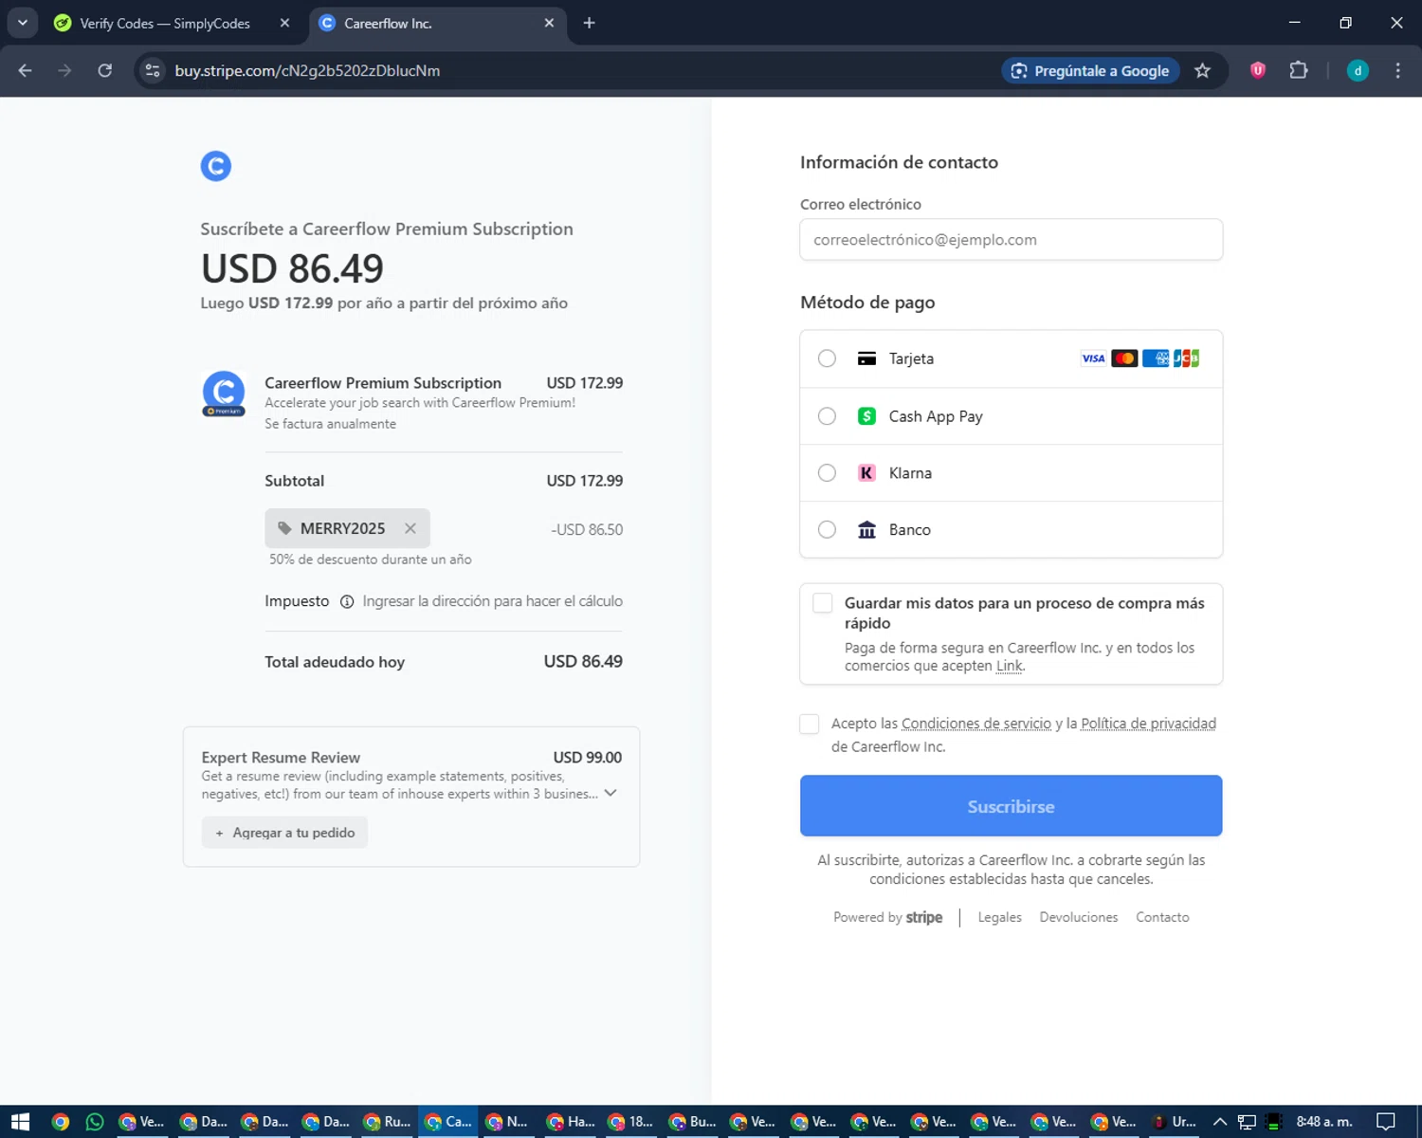Switch to the "Ha..." taskbar window
Image resolution: width=1422 pixels, height=1138 pixels.
click(571, 1122)
